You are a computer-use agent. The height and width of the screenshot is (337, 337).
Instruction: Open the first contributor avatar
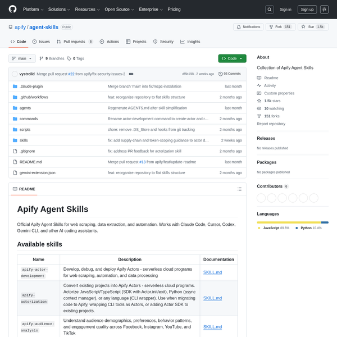coord(261,198)
